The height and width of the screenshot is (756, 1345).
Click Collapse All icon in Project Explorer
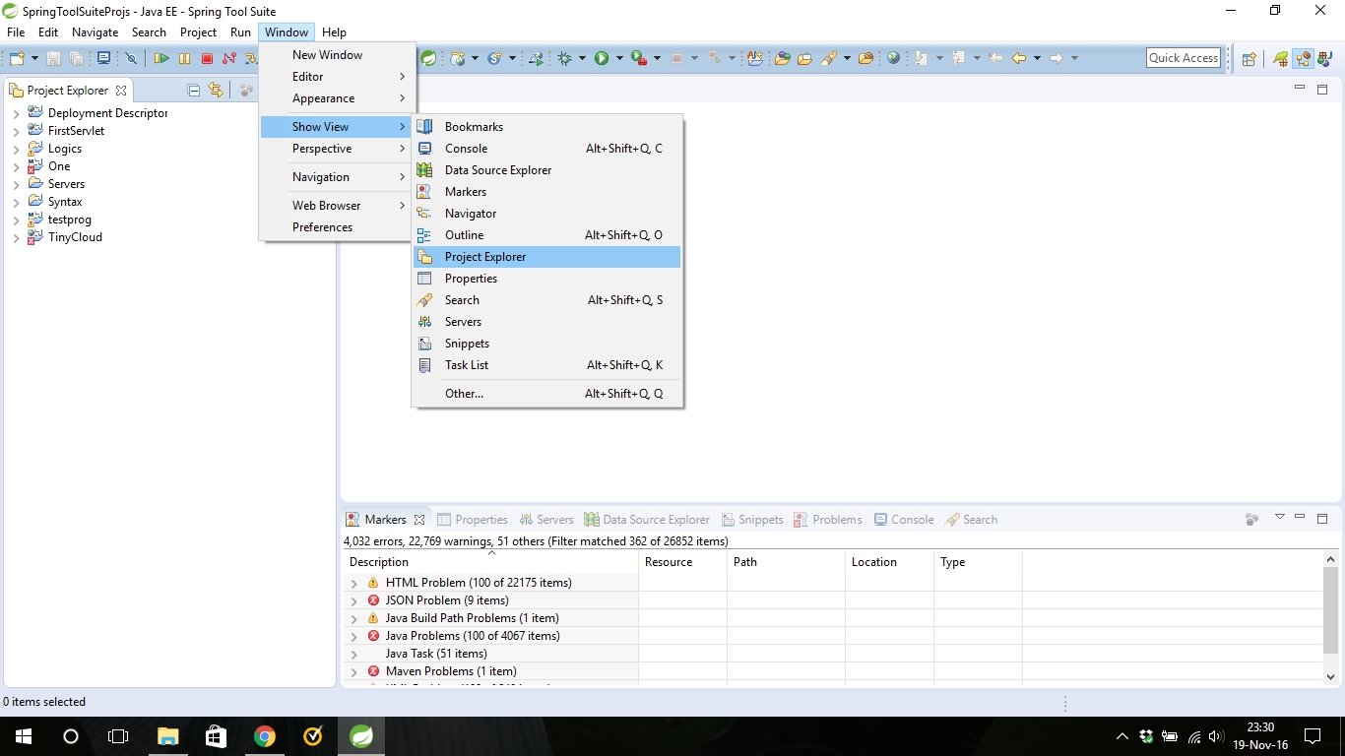point(194,91)
